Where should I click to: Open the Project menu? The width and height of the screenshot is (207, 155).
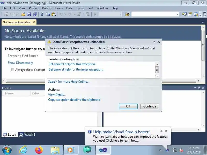[x=34, y=8]
